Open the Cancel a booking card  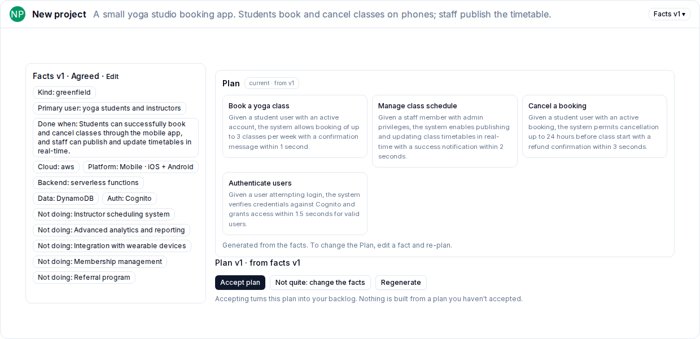[x=594, y=126]
